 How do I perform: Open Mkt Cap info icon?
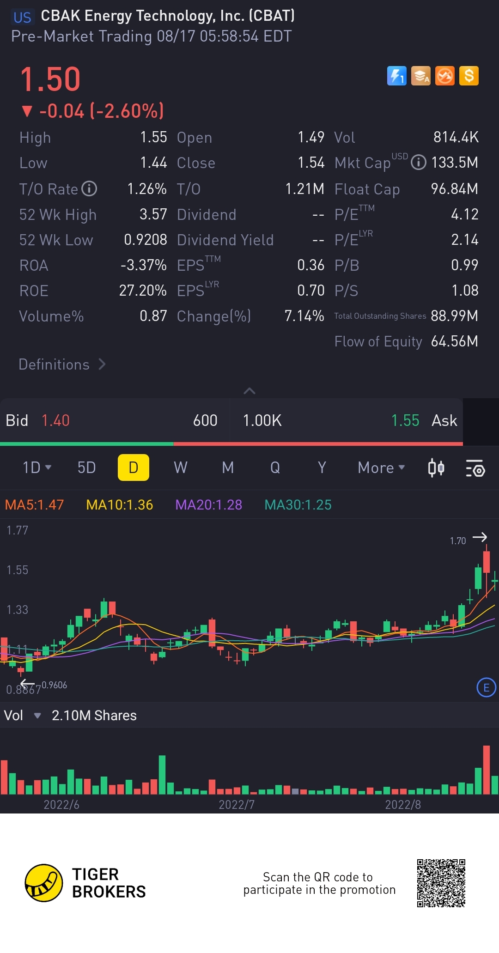[419, 163]
